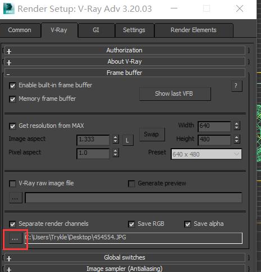Click the Width spinner arrows
The height and width of the screenshot is (272, 261).
237,126
